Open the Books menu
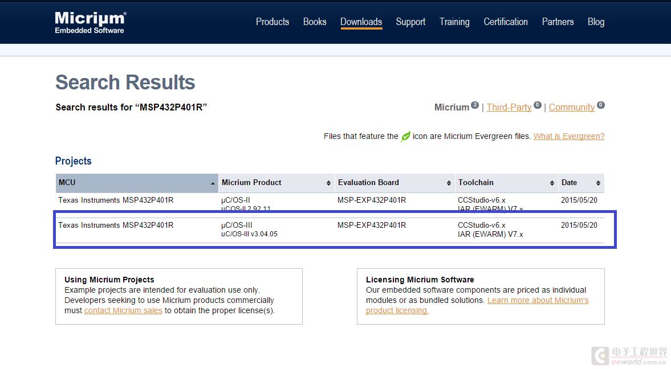Screen dimensions: 671x369 point(315,22)
